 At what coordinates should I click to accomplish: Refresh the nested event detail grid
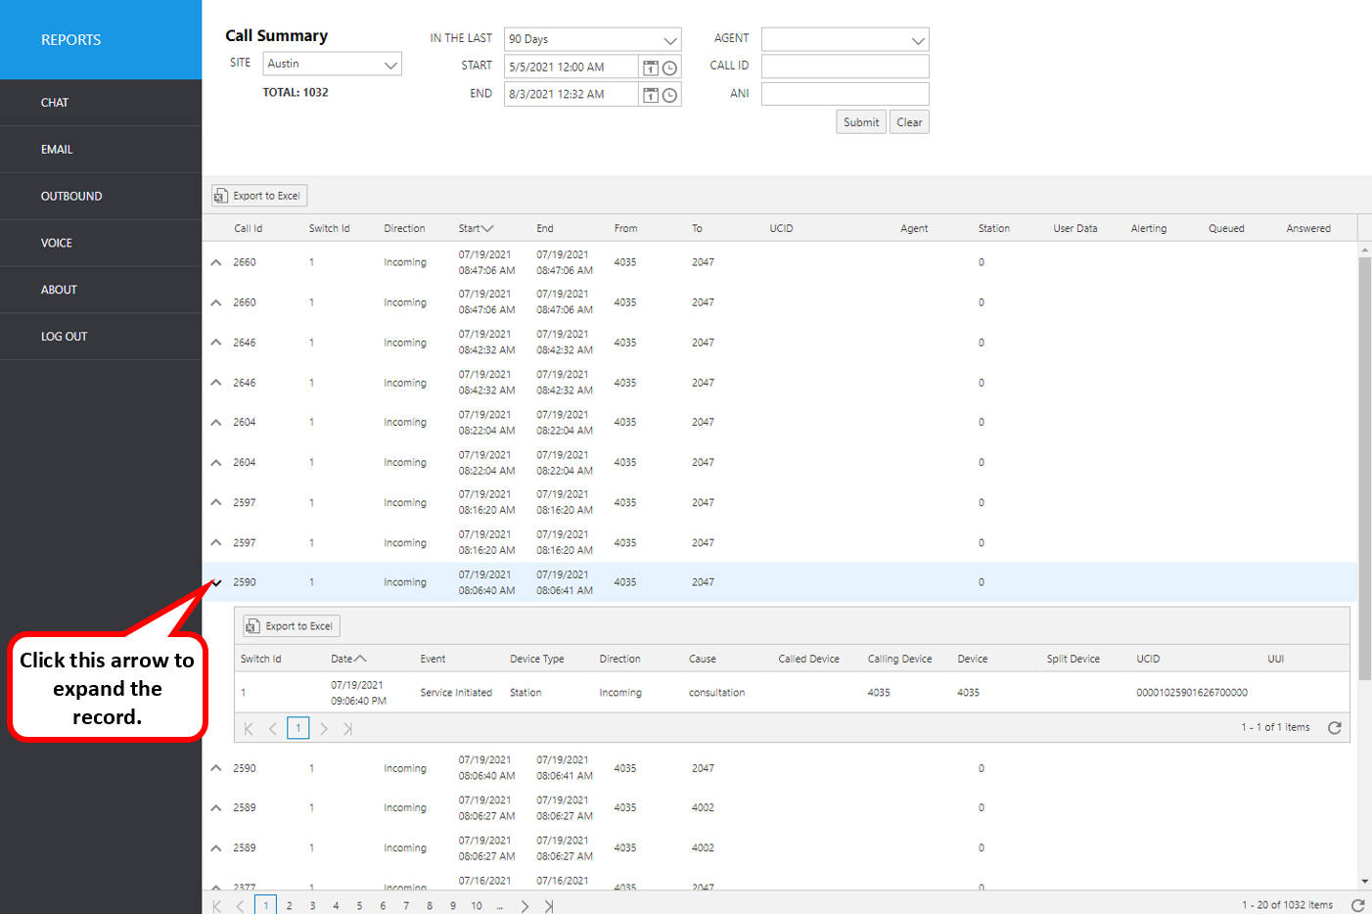click(x=1334, y=728)
